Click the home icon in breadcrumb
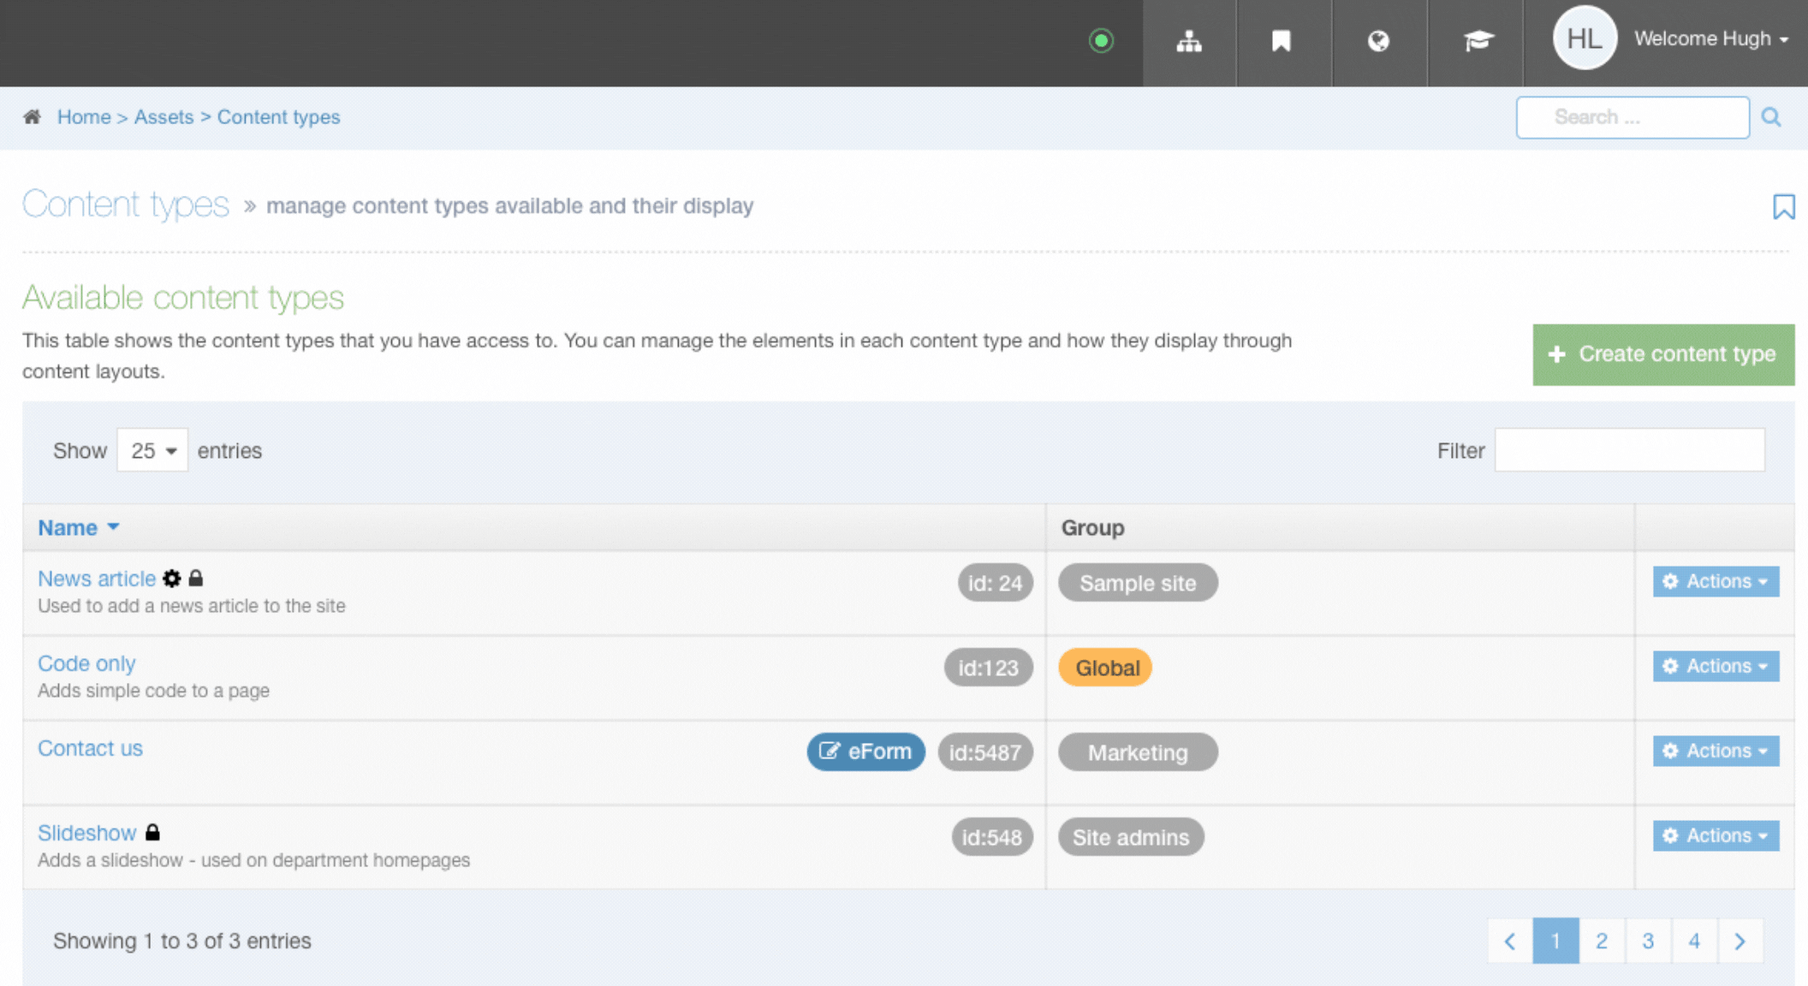The width and height of the screenshot is (1808, 986). point(33,116)
